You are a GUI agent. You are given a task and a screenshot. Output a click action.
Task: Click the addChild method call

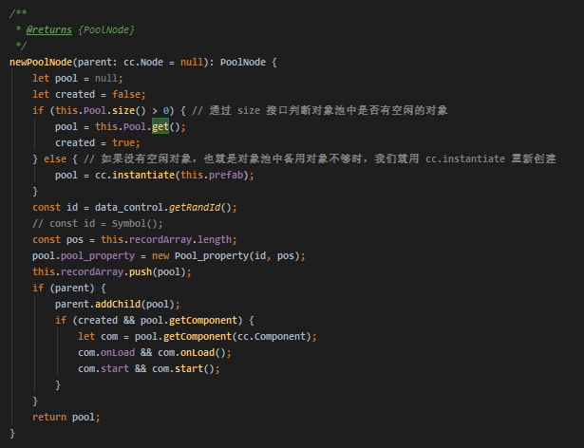116,304
